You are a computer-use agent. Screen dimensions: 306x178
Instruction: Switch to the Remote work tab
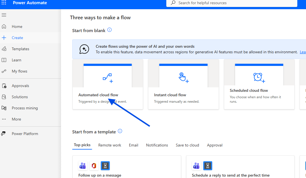[x=109, y=145]
